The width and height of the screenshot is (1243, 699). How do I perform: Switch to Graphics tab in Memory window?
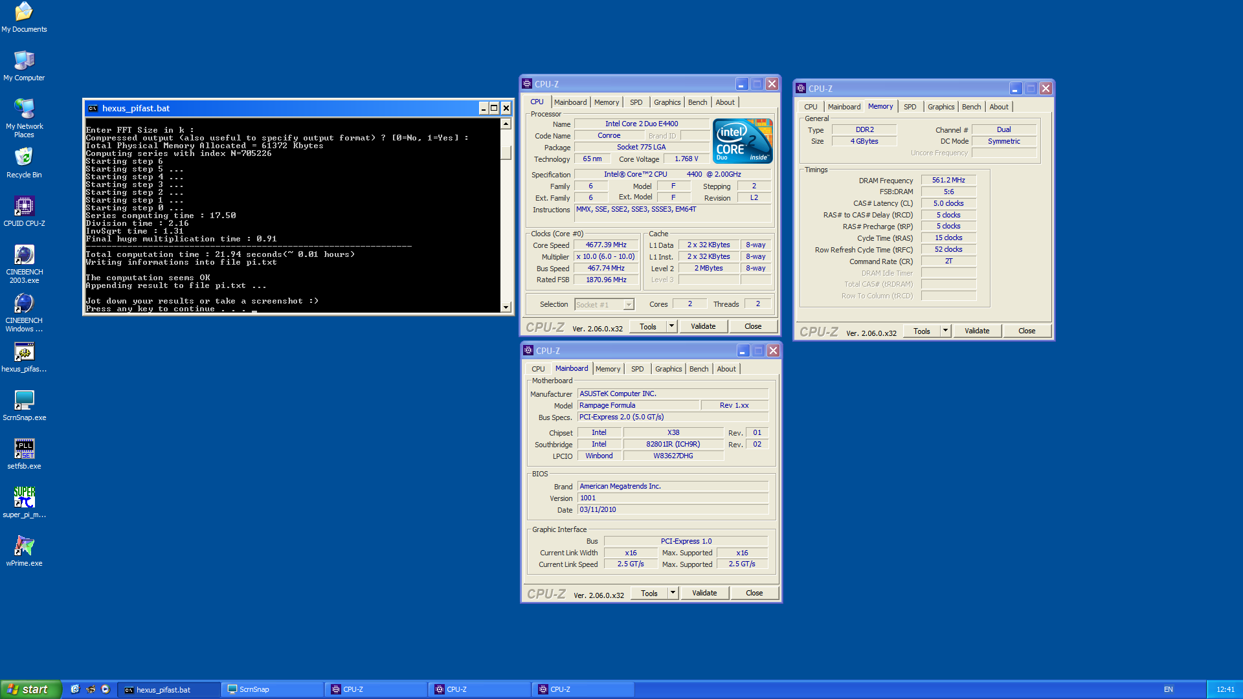[x=941, y=107]
